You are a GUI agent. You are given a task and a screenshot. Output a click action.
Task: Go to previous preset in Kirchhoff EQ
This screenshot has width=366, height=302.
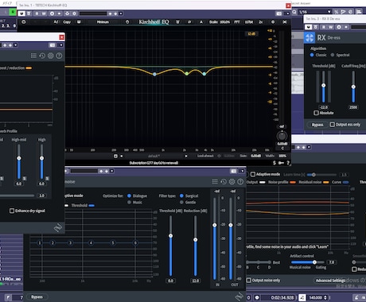(x=121, y=156)
